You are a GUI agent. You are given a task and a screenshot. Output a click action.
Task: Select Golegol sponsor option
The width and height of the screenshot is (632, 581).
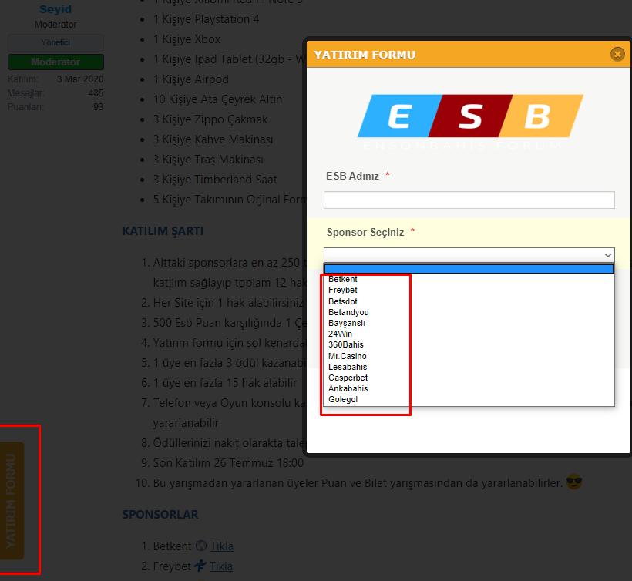point(343,400)
